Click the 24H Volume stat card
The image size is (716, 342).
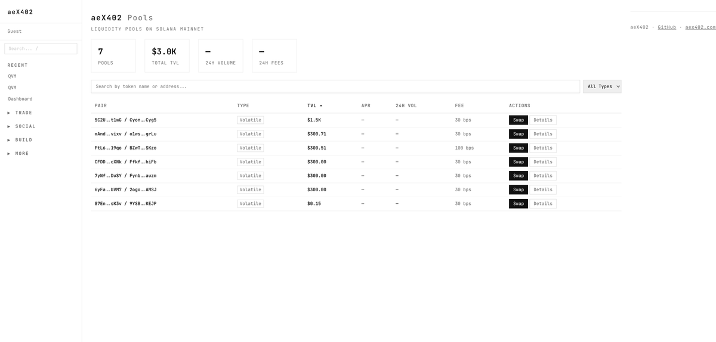[x=221, y=56]
